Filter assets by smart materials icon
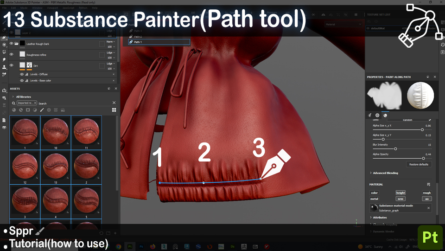The image size is (445, 251). click(21, 110)
